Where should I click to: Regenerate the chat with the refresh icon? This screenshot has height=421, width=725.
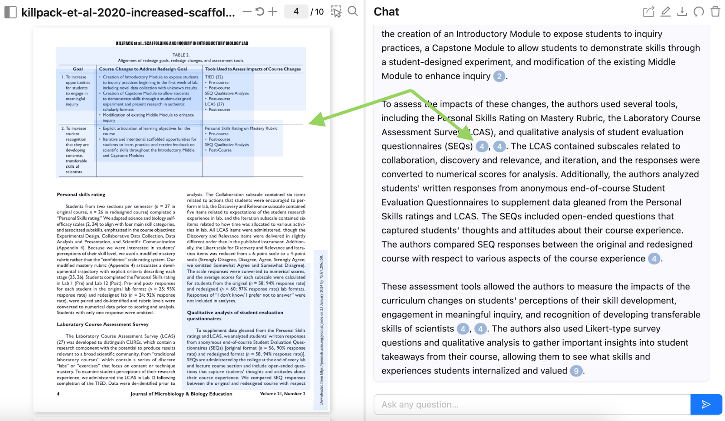click(699, 11)
